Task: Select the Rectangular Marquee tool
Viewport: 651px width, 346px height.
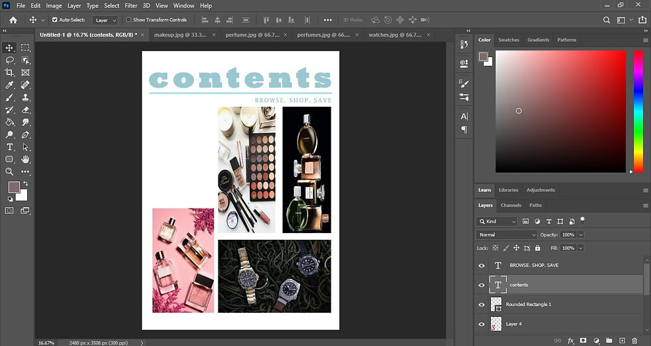Action: pyautogui.click(x=25, y=48)
